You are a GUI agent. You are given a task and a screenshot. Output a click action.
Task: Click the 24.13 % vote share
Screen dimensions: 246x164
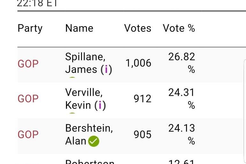point(182,135)
